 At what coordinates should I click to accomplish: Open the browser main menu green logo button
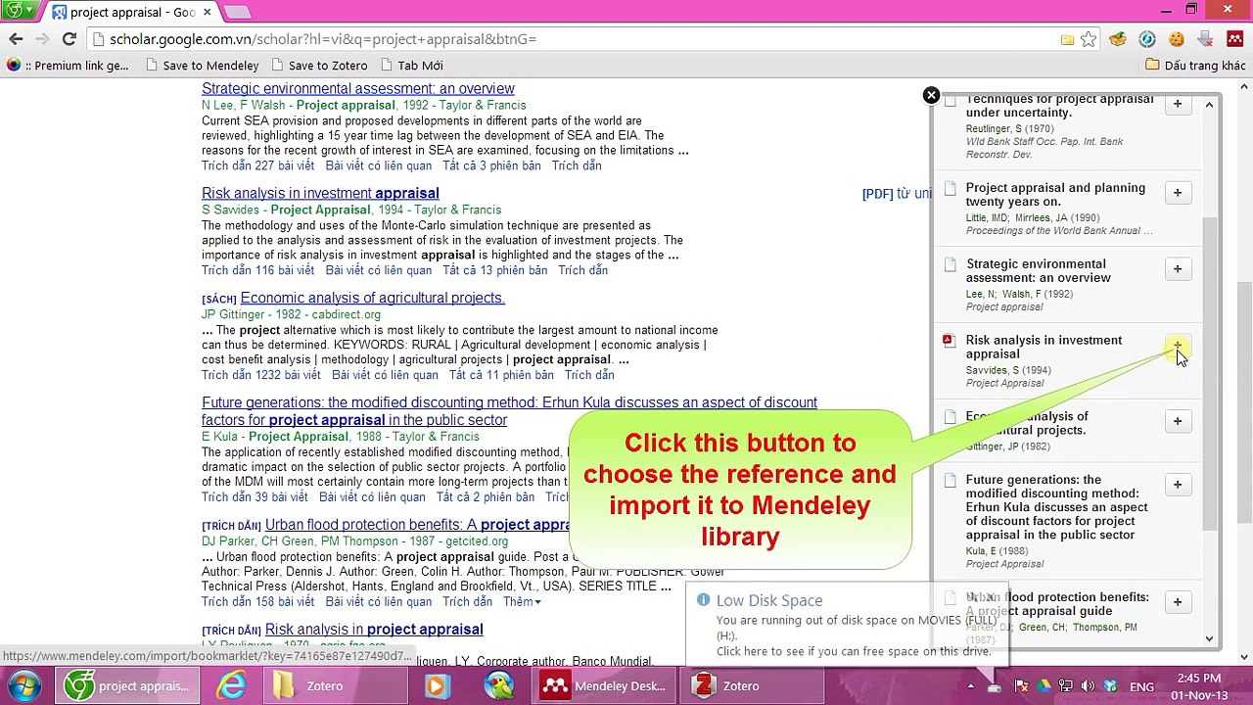tap(18, 11)
